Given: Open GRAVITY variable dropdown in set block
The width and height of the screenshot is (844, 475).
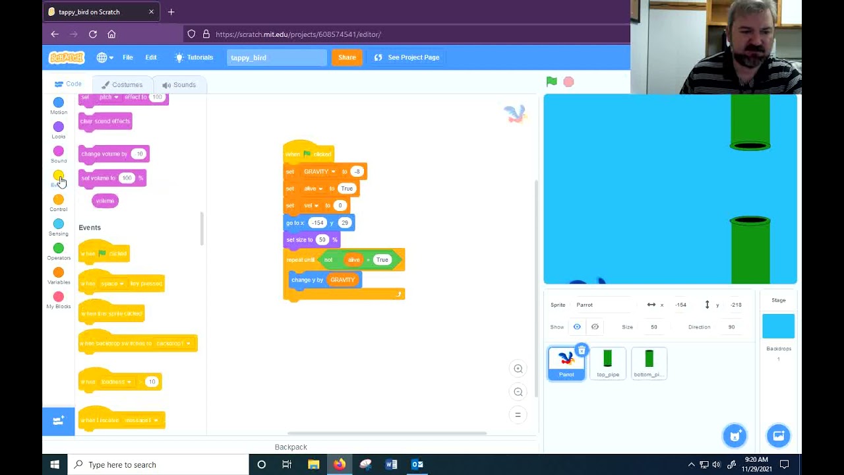Looking at the screenshot, I should (x=320, y=172).
